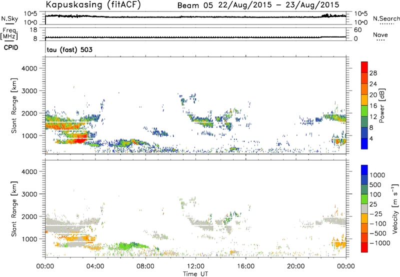The height and width of the screenshot is (277, 400).
Task: Select the 'tau (fast) 503' control program text
Action: click(x=69, y=49)
